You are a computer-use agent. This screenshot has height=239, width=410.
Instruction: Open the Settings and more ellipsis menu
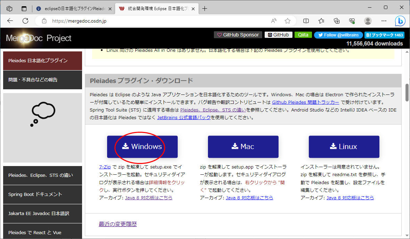click(384, 21)
